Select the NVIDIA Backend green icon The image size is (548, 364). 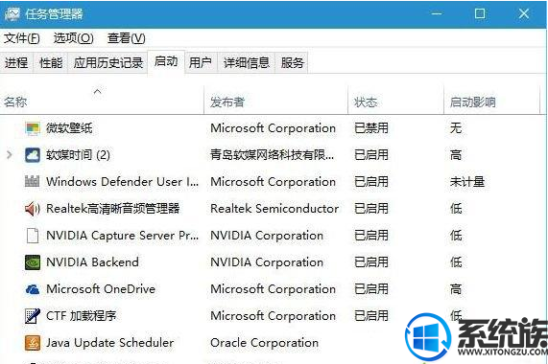point(33,262)
